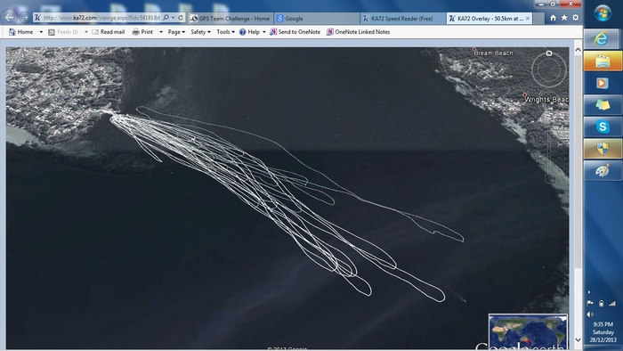Click the browser Home house icon
This screenshot has width=623, height=351.
pyautogui.click(x=553, y=18)
